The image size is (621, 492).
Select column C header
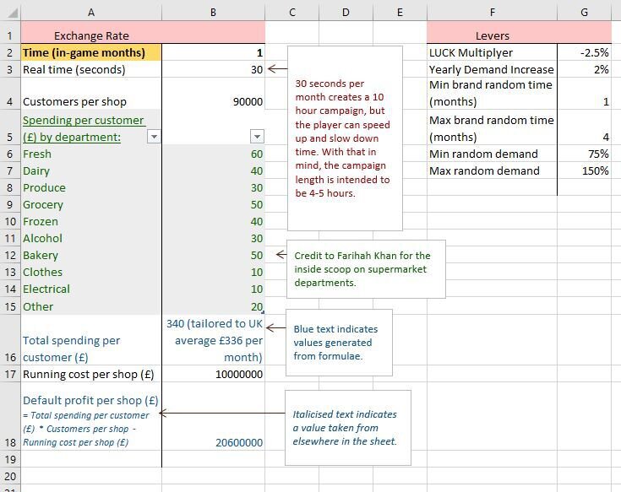coord(291,13)
